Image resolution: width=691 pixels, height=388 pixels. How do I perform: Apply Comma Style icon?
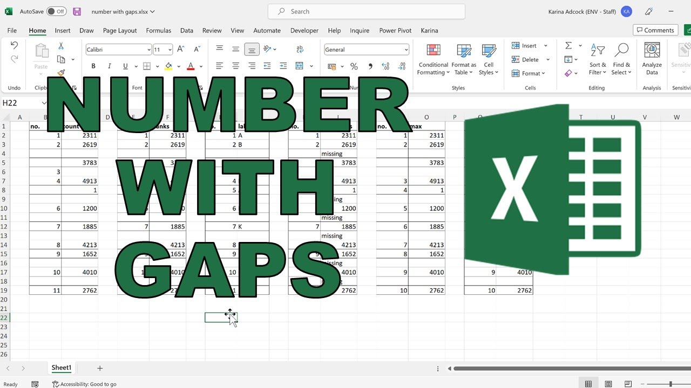(370, 66)
